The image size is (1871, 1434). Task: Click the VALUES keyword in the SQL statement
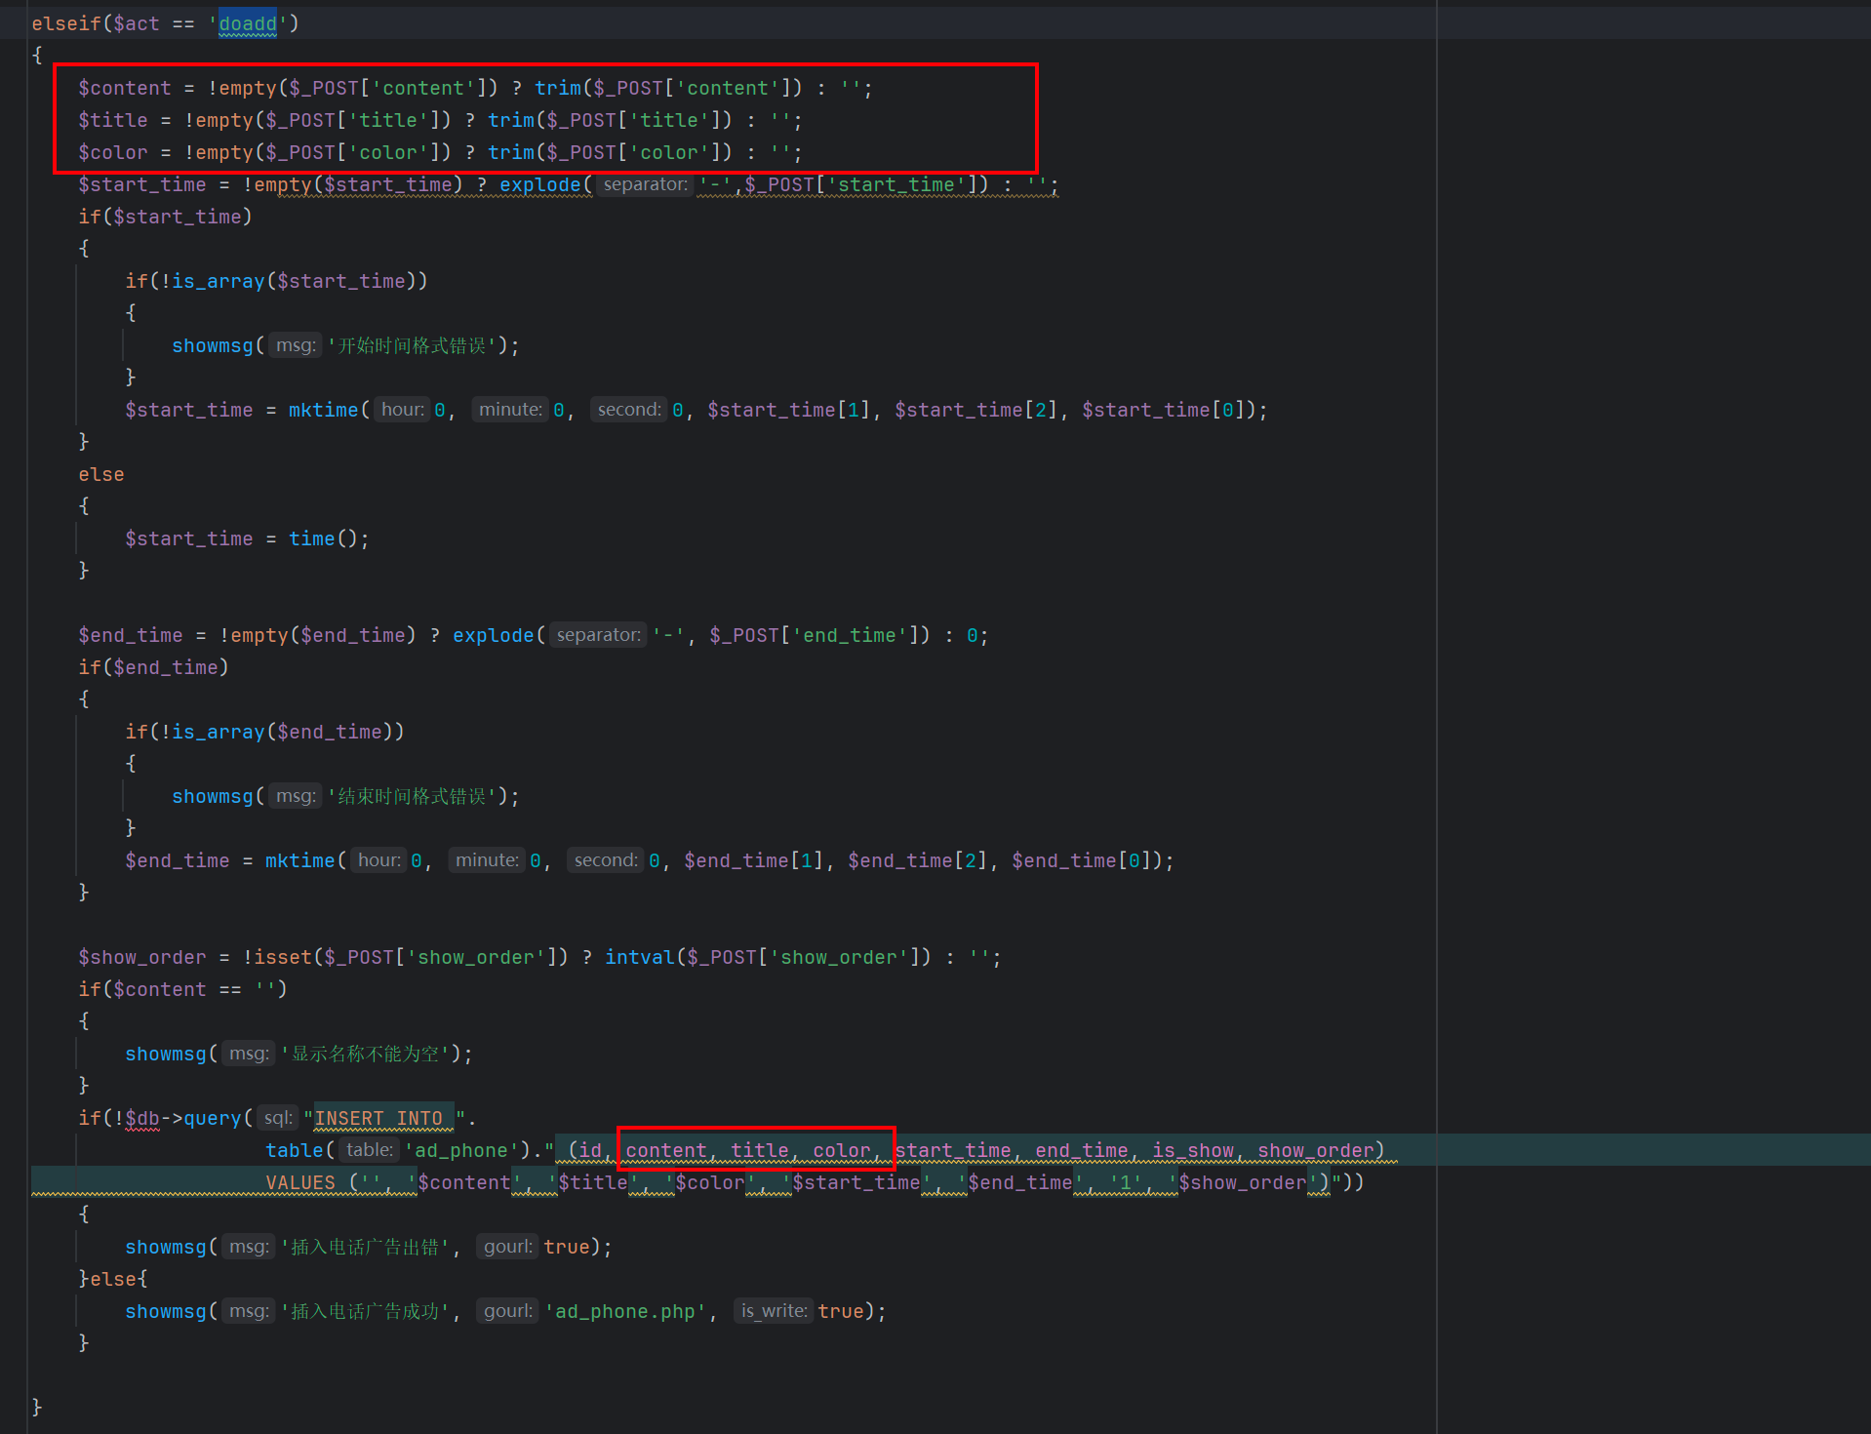tap(299, 1182)
